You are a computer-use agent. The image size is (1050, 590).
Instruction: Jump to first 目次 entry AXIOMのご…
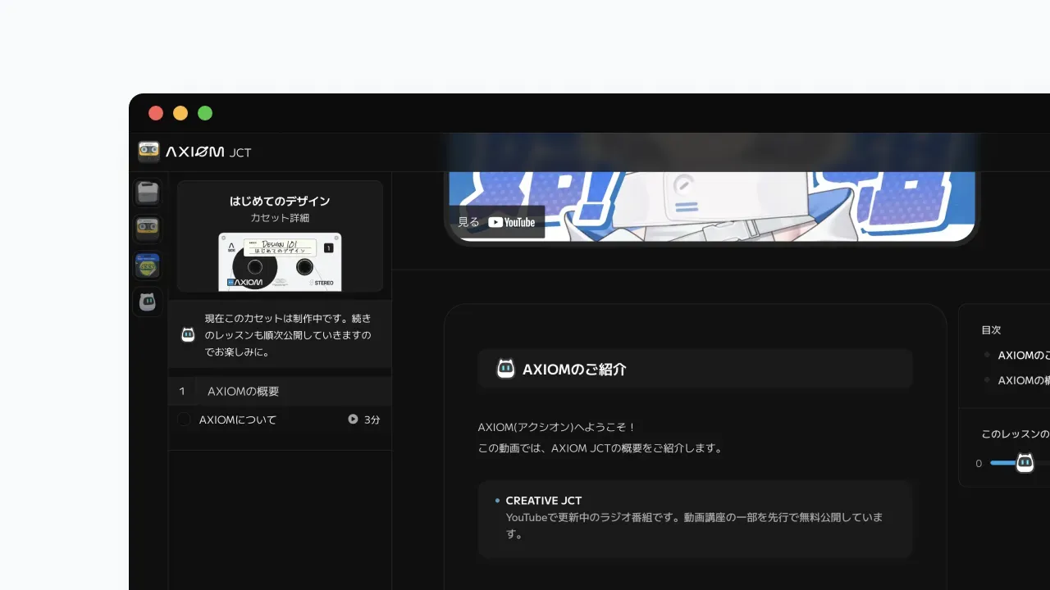[1024, 355]
